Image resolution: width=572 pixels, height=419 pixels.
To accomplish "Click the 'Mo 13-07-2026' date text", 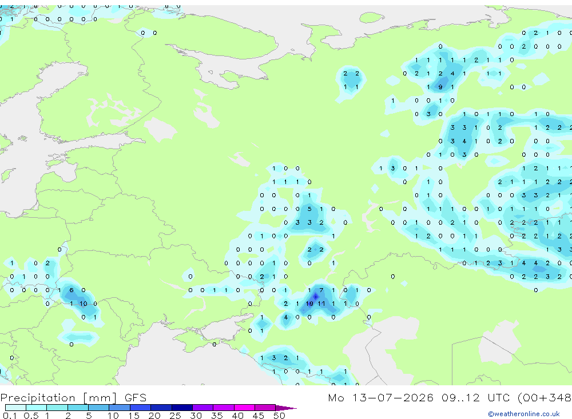I will pyautogui.click(x=380, y=397).
